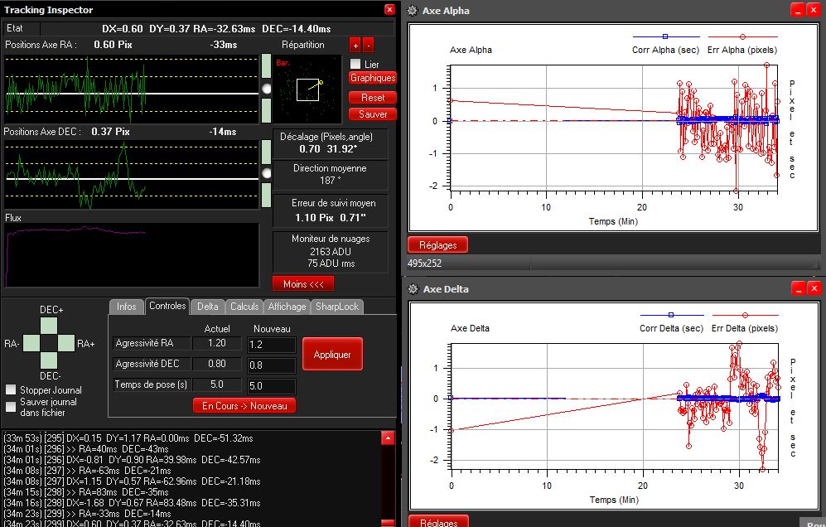Screen dimensions: 826x527
Task: Click the plus zoom button beside Répartition
Action: [355, 45]
